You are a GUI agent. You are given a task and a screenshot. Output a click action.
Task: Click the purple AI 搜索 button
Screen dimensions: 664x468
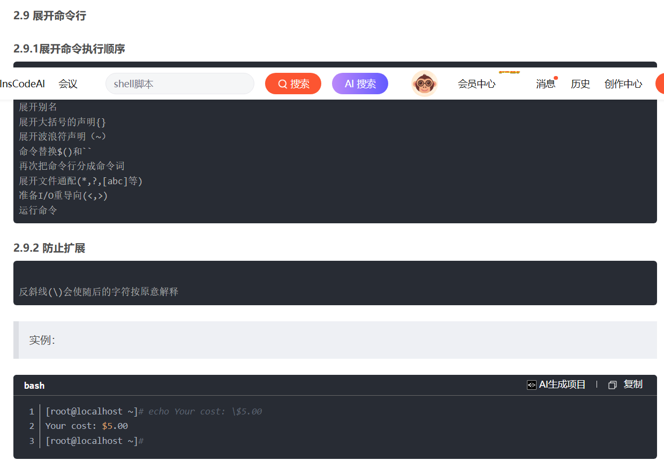[x=360, y=84]
